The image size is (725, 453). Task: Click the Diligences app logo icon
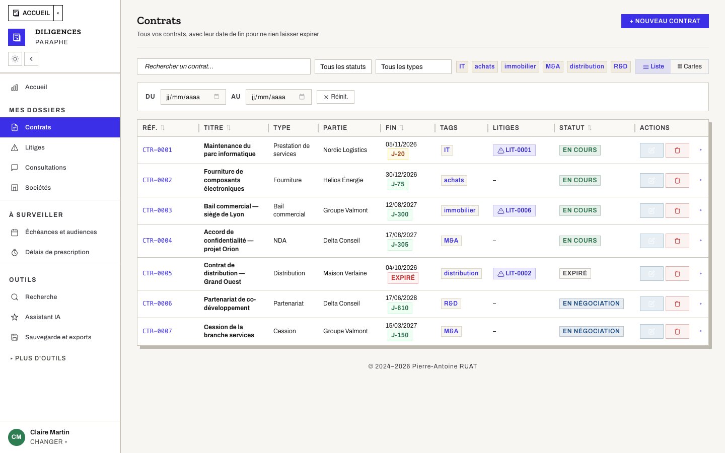[17, 37]
